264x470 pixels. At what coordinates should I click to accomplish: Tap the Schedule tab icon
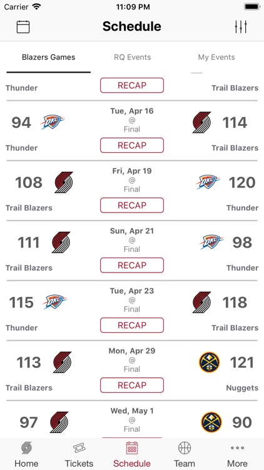tap(132, 449)
